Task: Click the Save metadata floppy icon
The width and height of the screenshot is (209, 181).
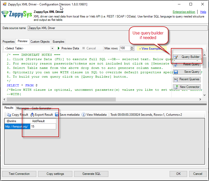Action: pos(57,115)
